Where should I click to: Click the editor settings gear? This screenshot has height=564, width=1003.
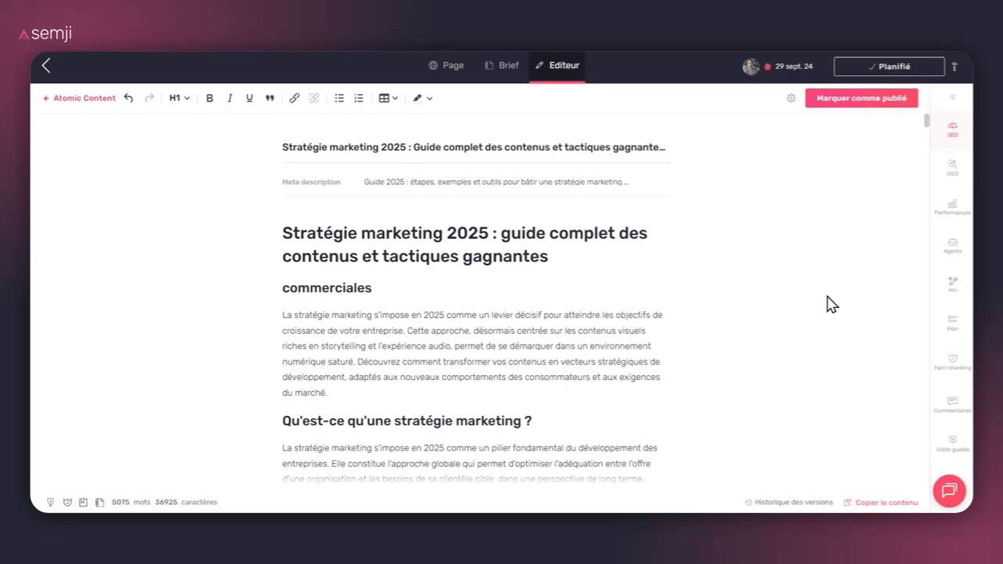791,98
